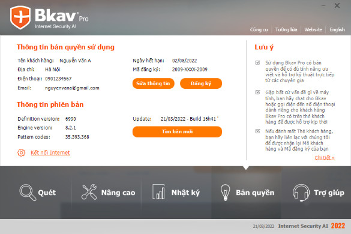Click the Bkav orange shield logo
The height and width of the screenshot is (234, 351).
(20, 17)
